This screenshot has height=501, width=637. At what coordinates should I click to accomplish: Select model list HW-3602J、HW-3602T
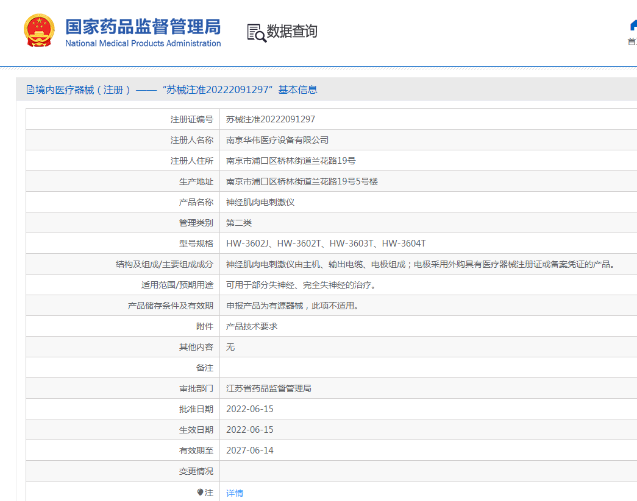pyautogui.click(x=326, y=243)
